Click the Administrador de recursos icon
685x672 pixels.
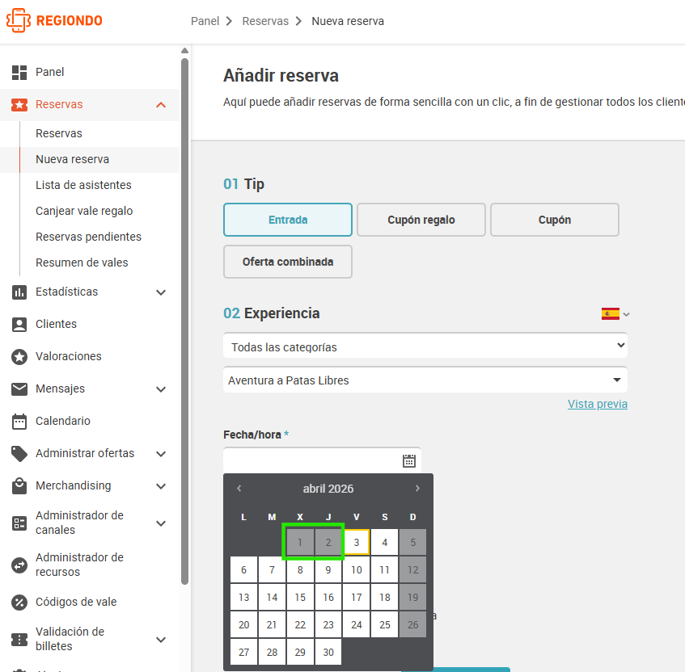click(x=19, y=565)
